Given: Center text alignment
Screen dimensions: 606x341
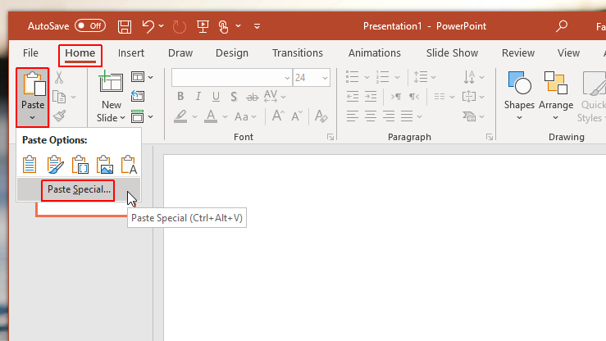Looking at the screenshot, I should point(371,116).
